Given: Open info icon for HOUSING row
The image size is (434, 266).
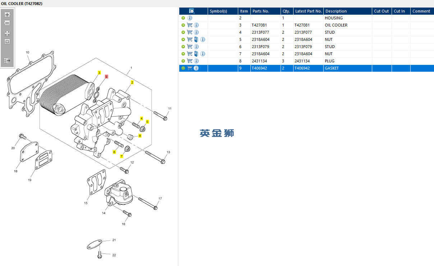Looking at the screenshot, I should (x=190, y=18).
